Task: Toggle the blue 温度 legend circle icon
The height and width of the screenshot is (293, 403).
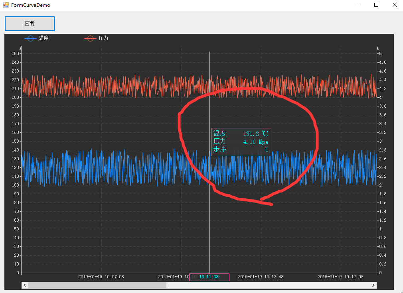Action: 31,39
